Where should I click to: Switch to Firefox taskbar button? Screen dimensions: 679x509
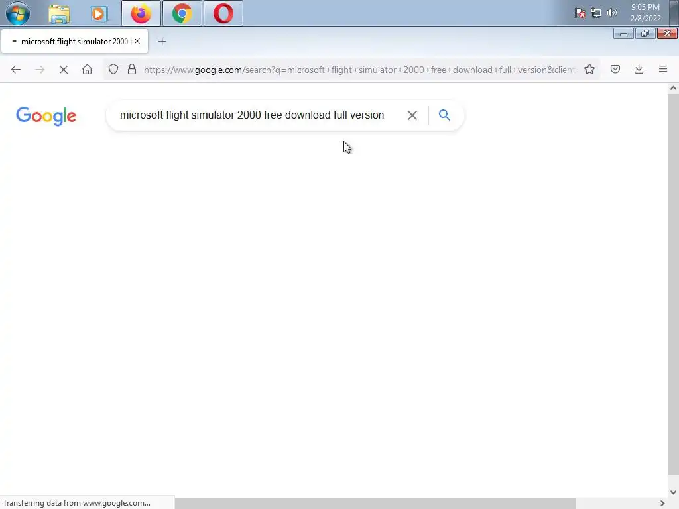tap(141, 13)
